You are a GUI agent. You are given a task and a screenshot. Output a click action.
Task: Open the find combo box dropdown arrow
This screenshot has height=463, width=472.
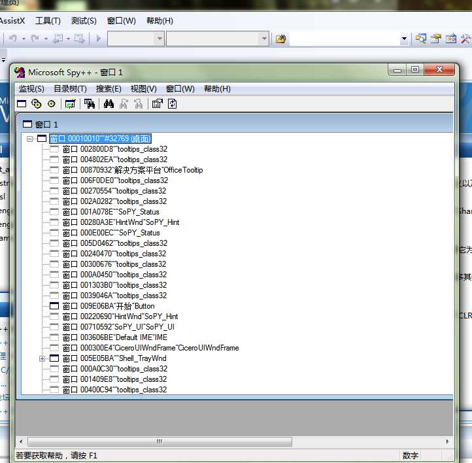tap(404, 39)
